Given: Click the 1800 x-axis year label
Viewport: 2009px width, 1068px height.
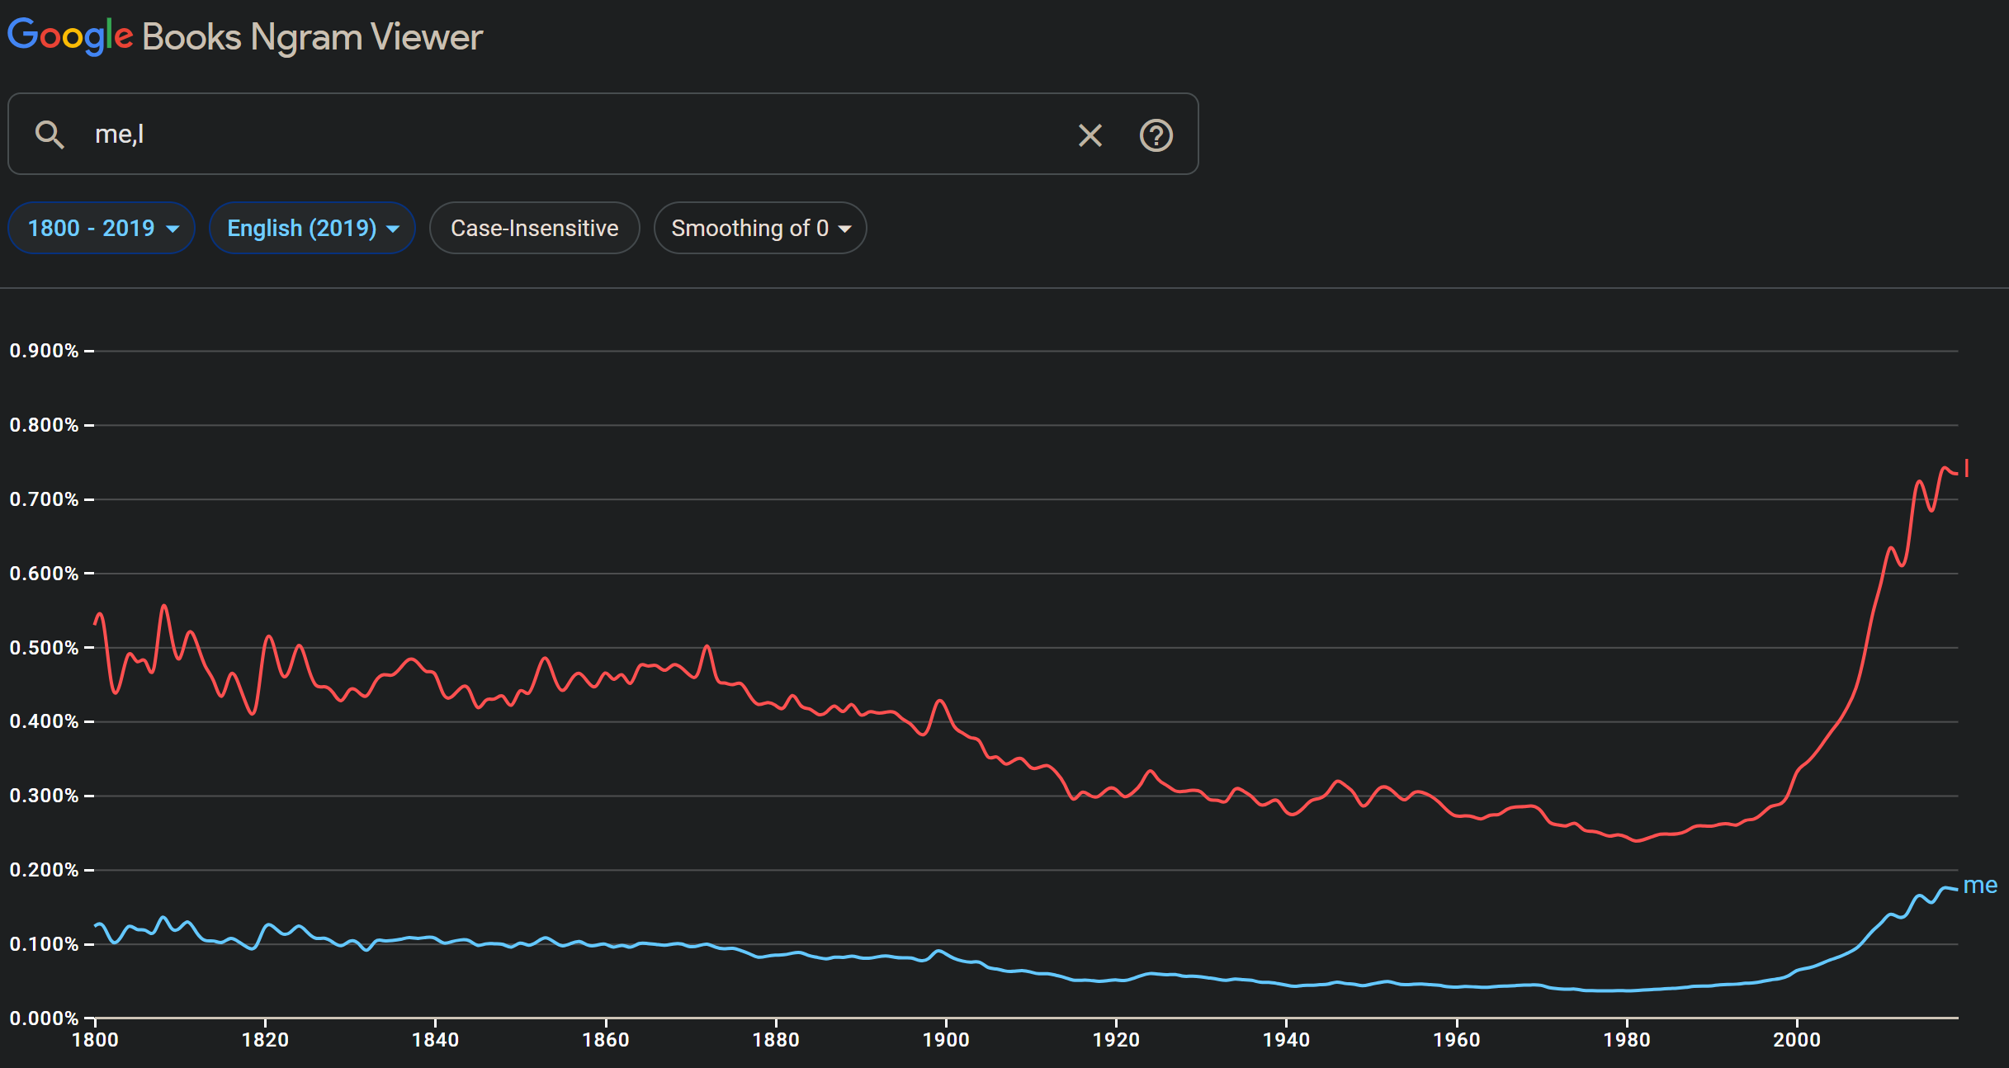Looking at the screenshot, I should [x=96, y=1040].
